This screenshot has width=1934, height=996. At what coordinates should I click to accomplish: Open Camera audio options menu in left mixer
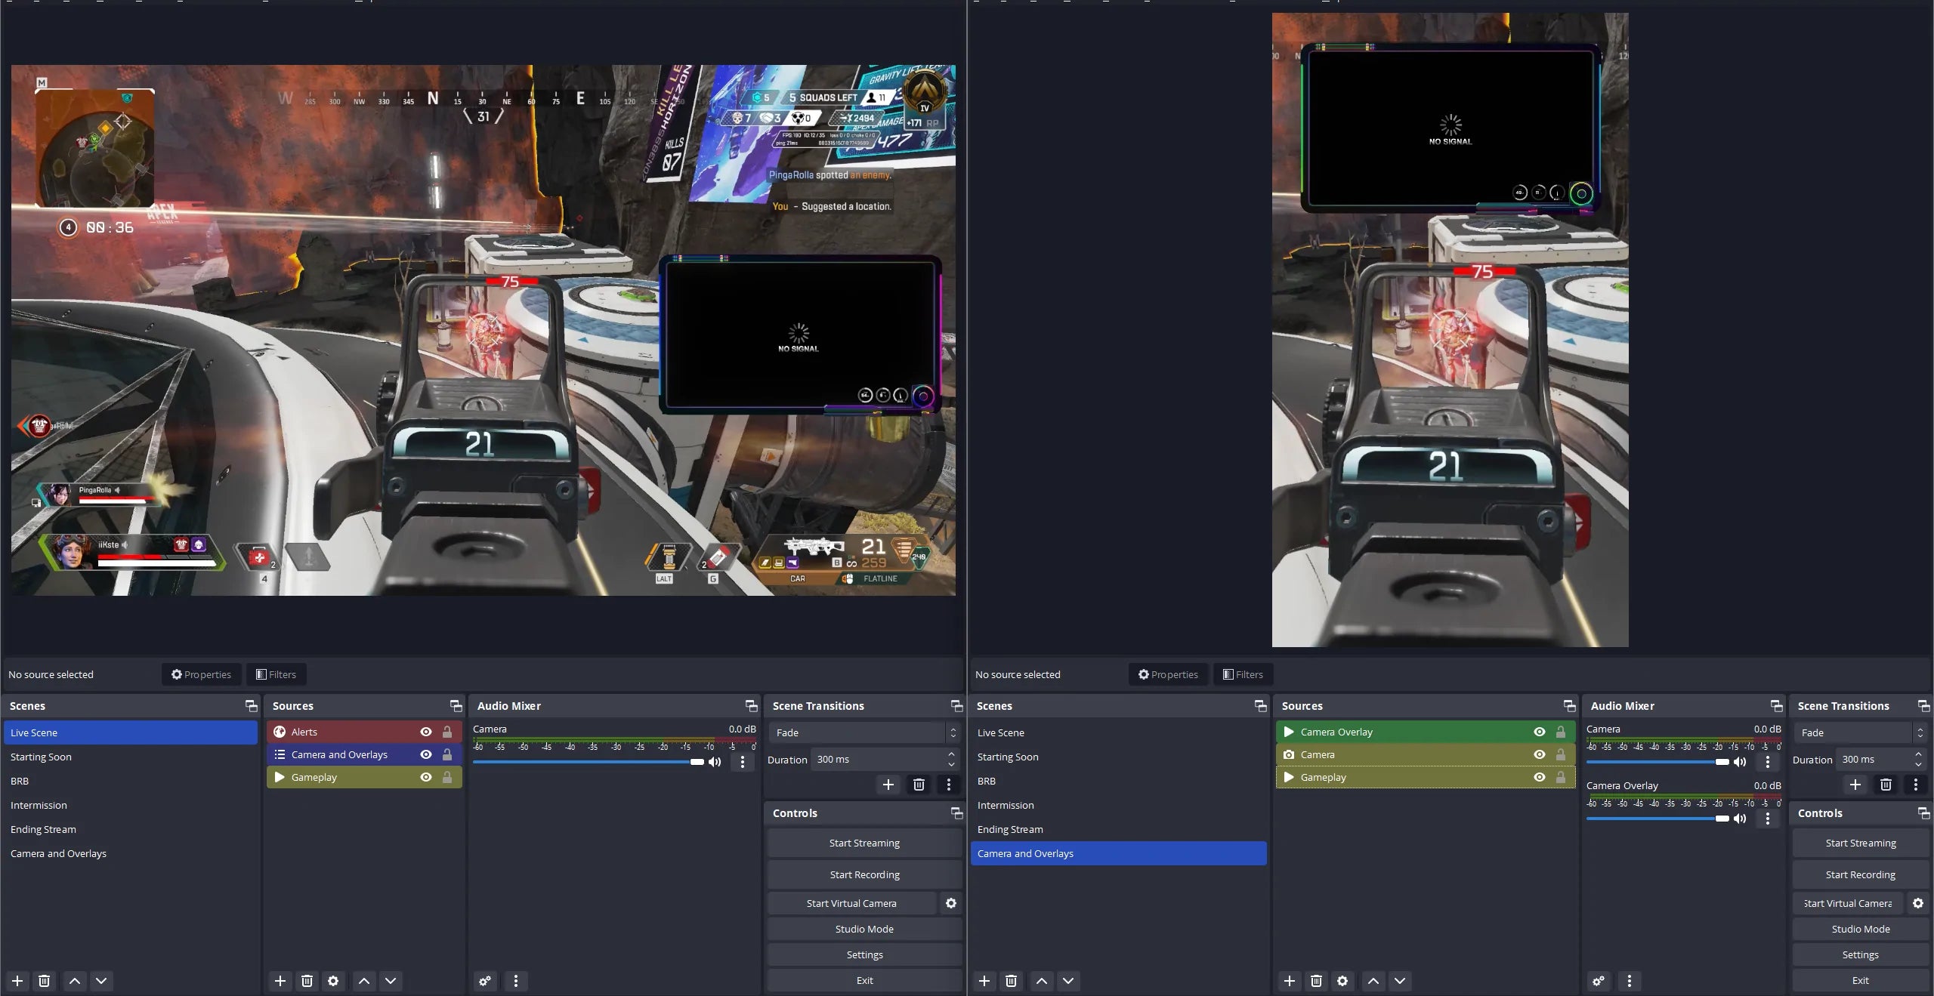pyautogui.click(x=743, y=762)
